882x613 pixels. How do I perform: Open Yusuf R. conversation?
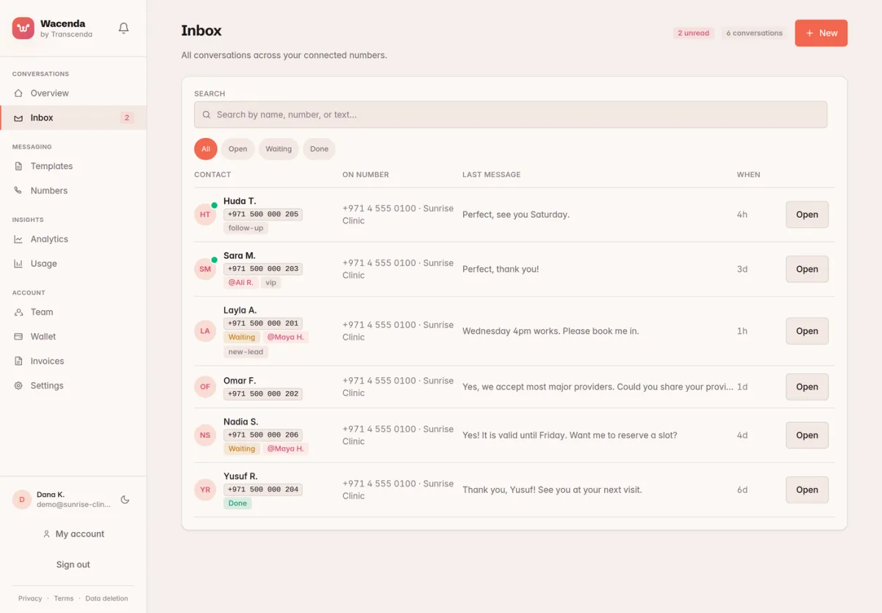pyautogui.click(x=807, y=490)
